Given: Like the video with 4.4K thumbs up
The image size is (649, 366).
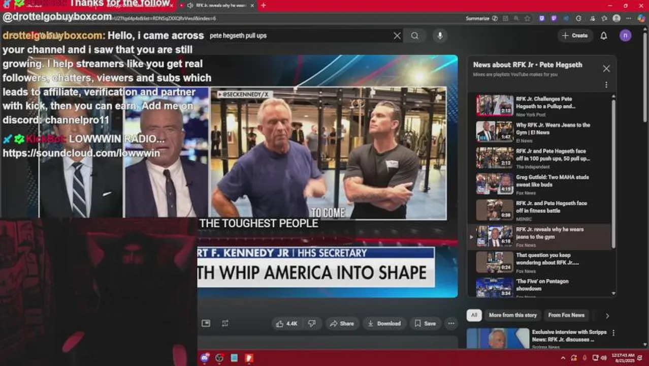Looking at the screenshot, I should 286,323.
